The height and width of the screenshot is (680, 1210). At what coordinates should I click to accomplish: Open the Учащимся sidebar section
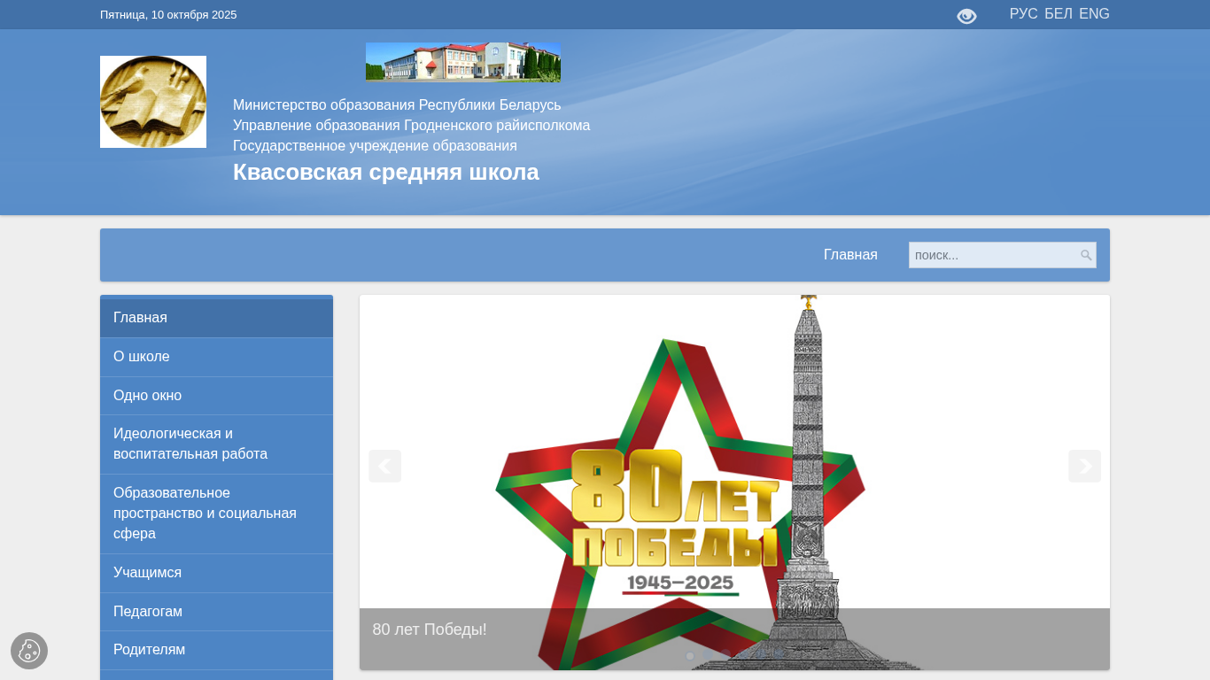click(216, 573)
